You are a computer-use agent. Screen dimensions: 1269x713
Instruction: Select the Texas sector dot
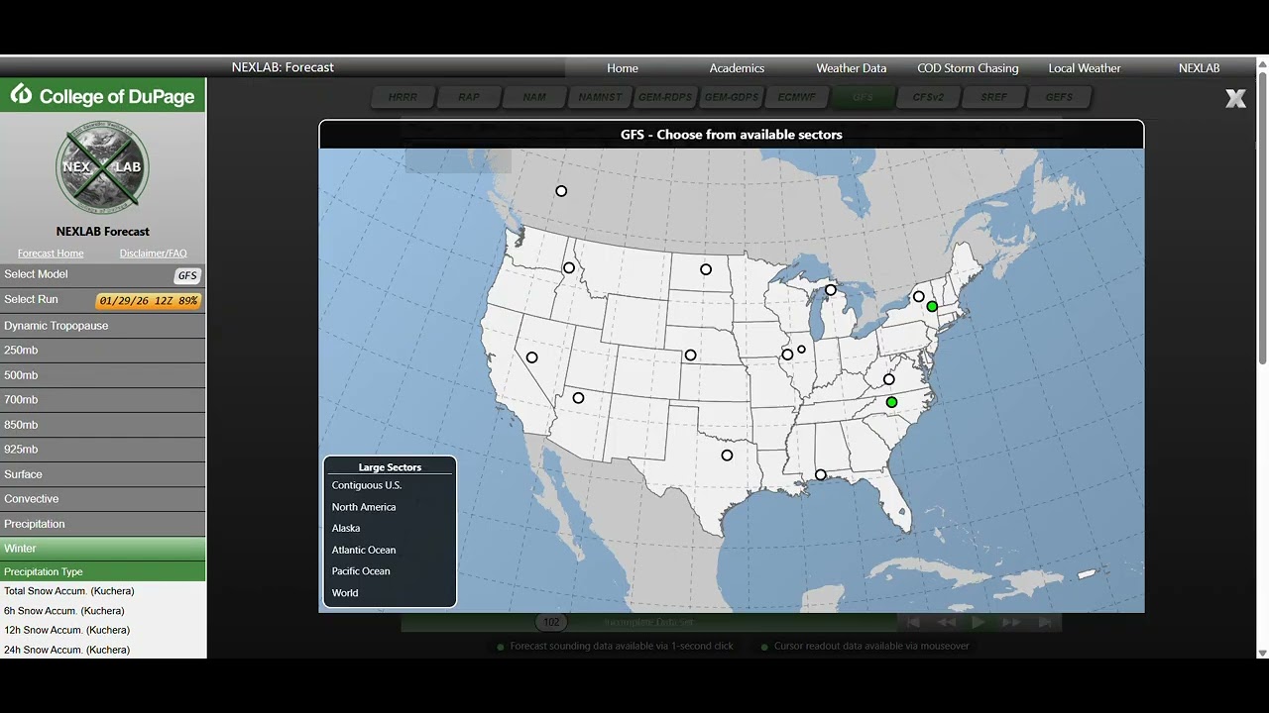728,456
